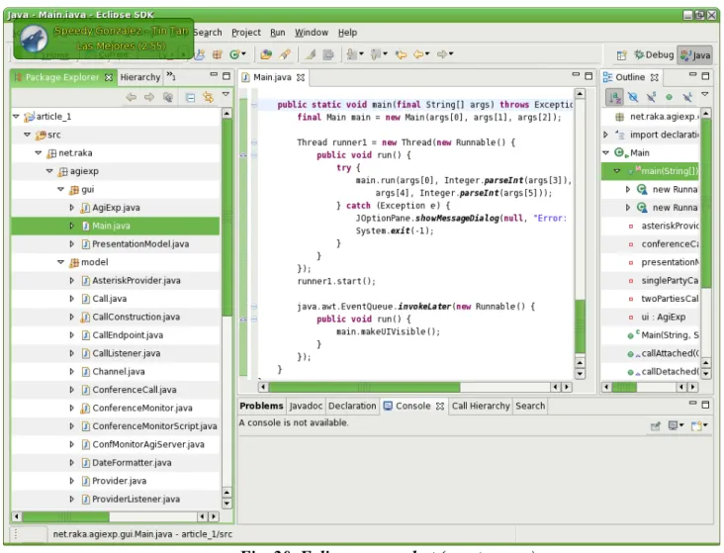Click the Package Explorer horizontal scrollbar thumb
This screenshot has height=553, width=724.
[x=65, y=516]
